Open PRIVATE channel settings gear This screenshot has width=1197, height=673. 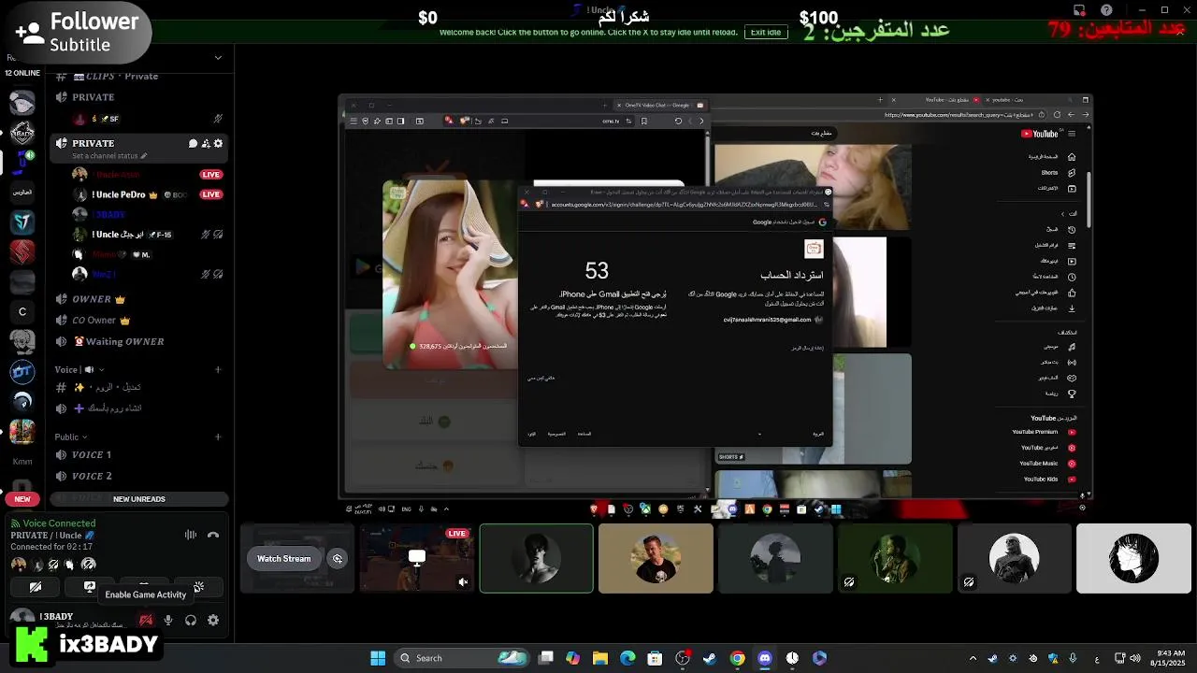pos(218,143)
